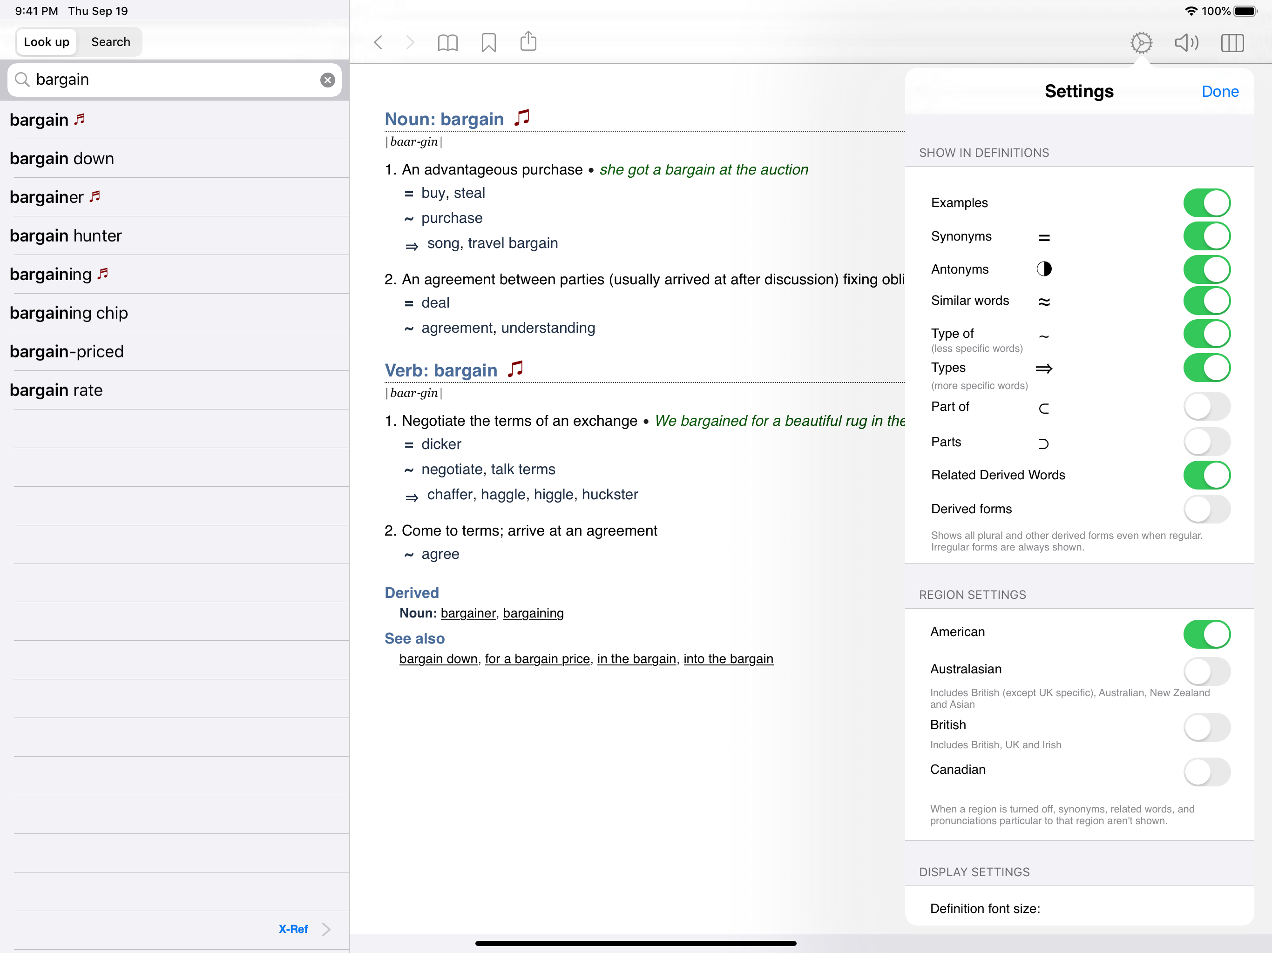
Task: Switch to the Search tab
Action: pyautogui.click(x=110, y=42)
